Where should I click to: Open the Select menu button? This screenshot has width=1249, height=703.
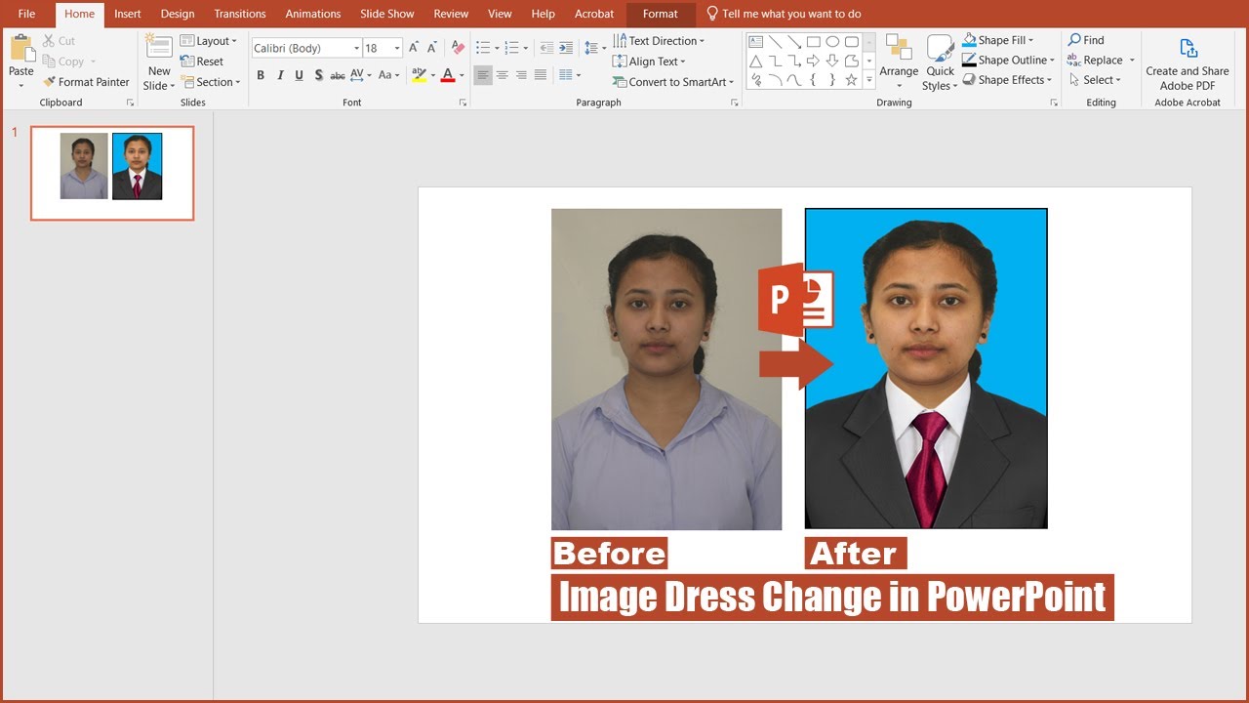pyautogui.click(x=1096, y=80)
